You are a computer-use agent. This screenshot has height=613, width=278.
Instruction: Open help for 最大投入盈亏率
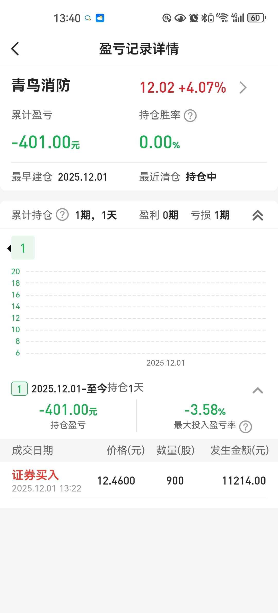pos(246,427)
